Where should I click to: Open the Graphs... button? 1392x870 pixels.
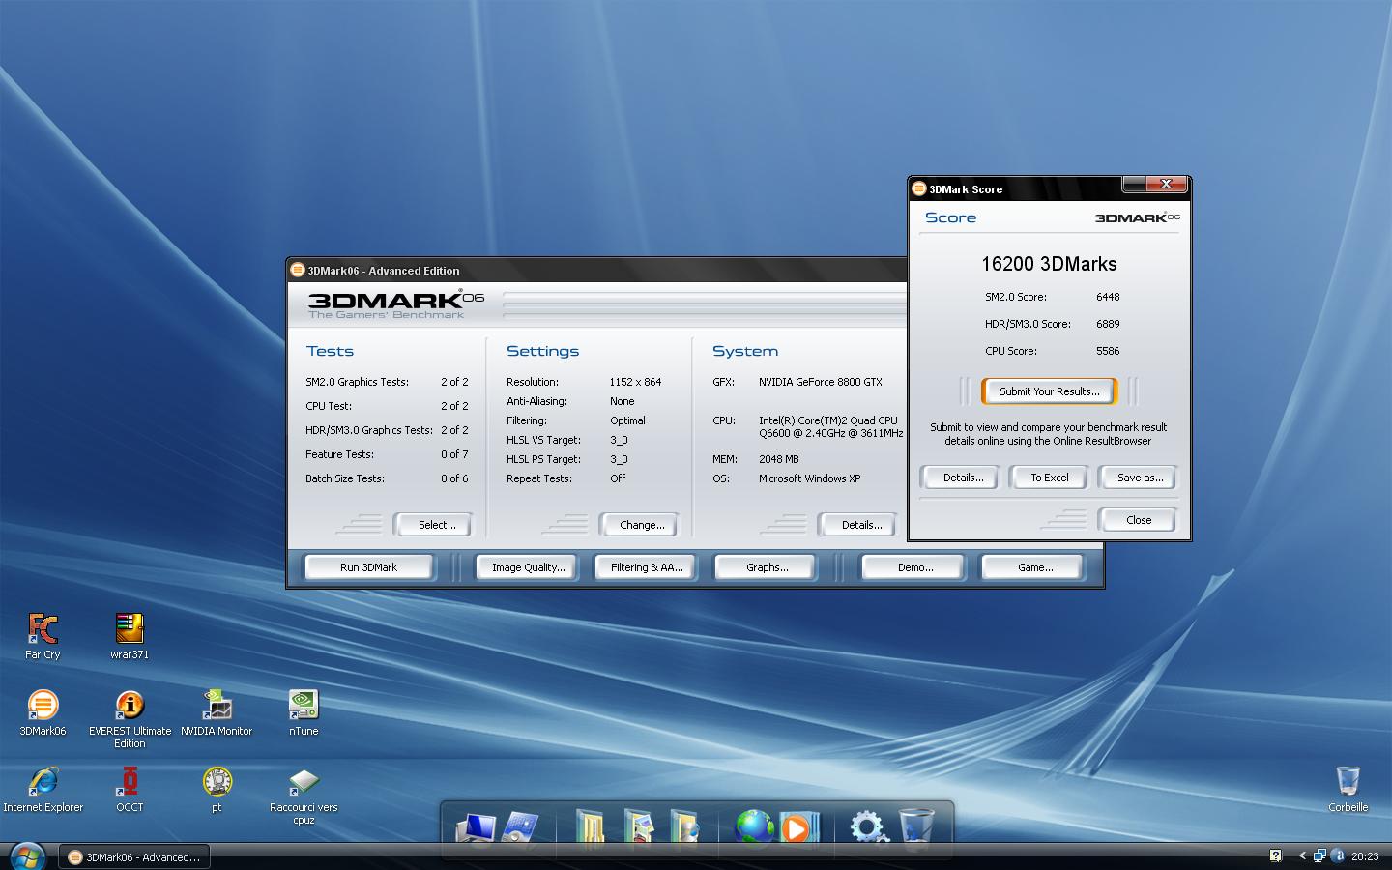point(767,567)
